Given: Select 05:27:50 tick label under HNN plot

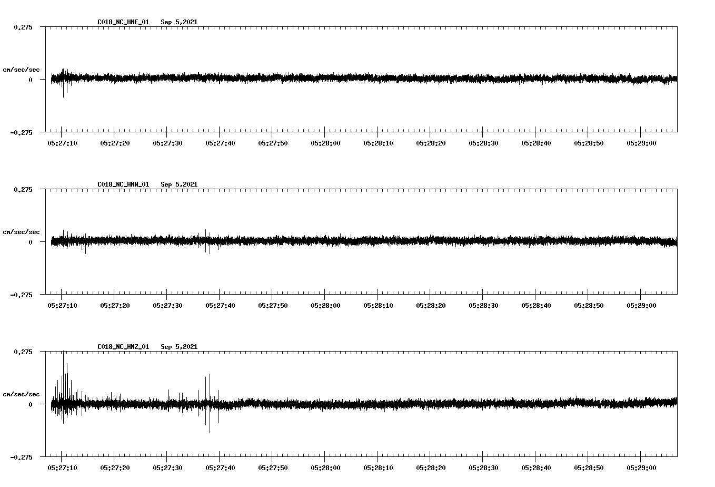Looking at the screenshot, I should (x=273, y=305).
